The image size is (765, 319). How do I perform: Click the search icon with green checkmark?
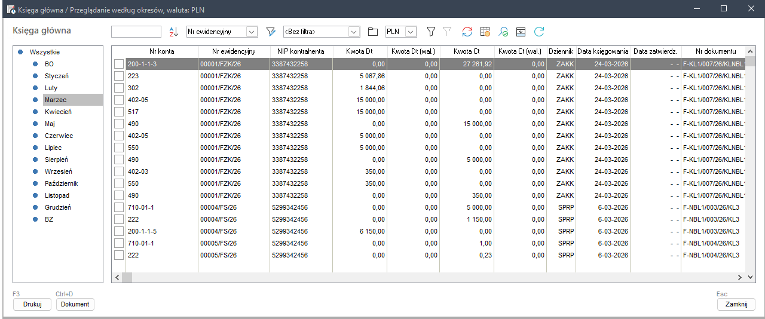coord(503,32)
